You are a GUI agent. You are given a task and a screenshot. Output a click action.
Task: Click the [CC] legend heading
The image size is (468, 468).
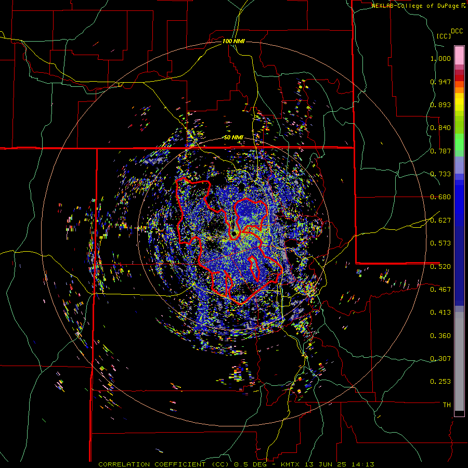pyautogui.click(x=444, y=36)
